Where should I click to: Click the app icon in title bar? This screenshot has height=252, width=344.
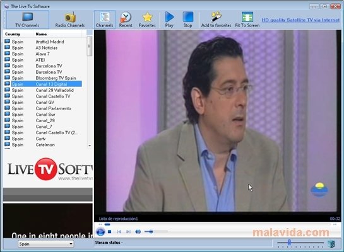pos(6,6)
